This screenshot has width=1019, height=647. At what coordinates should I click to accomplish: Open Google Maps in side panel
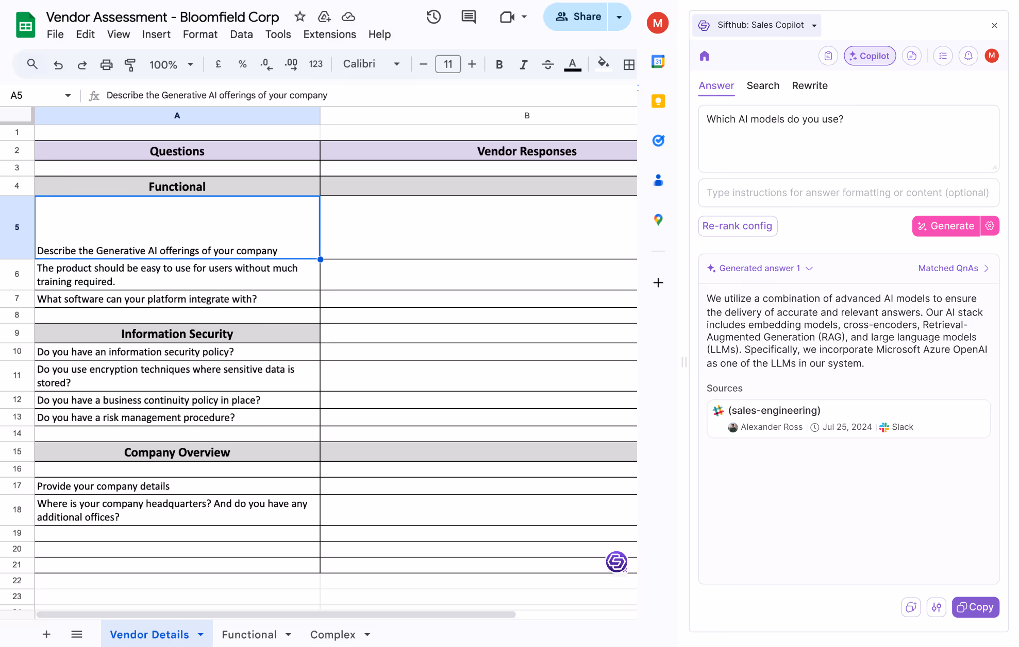click(658, 220)
